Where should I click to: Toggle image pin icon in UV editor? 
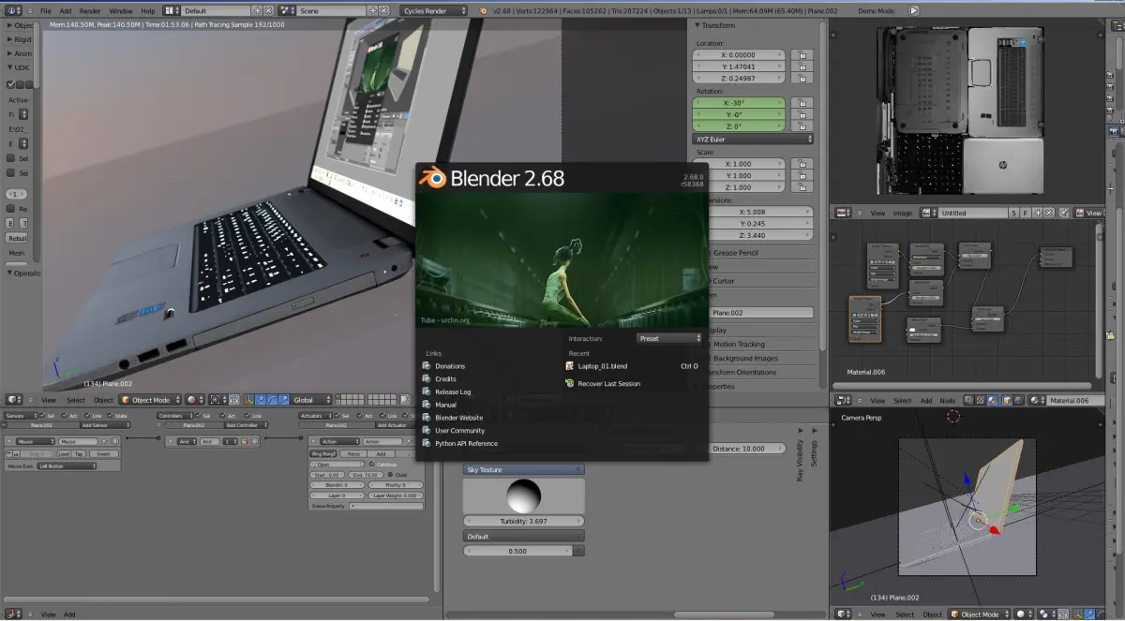1063,213
